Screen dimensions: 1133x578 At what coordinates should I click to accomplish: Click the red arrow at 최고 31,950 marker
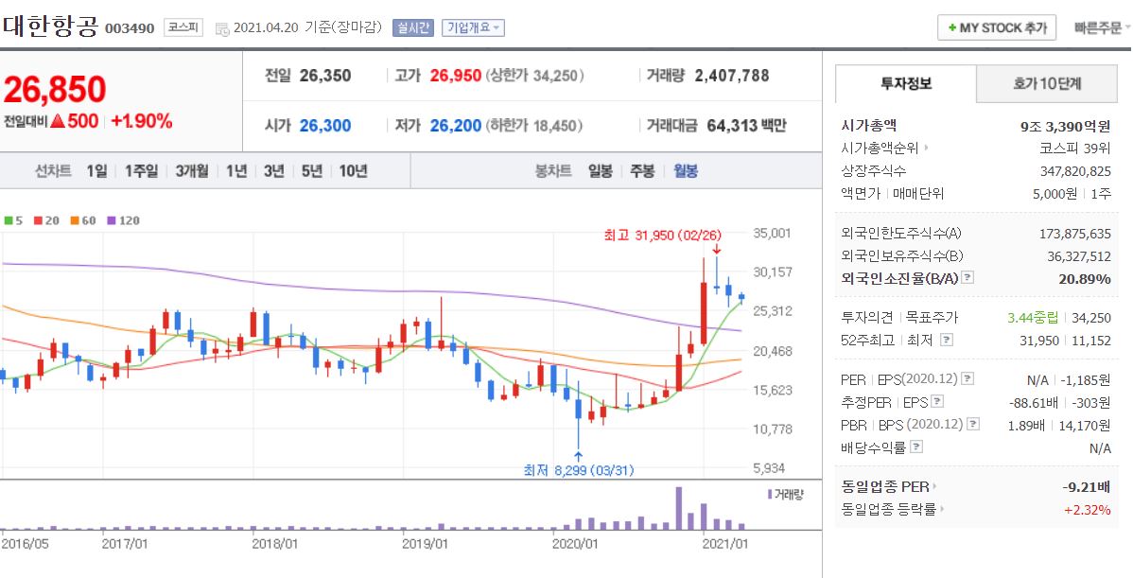click(717, 249)
